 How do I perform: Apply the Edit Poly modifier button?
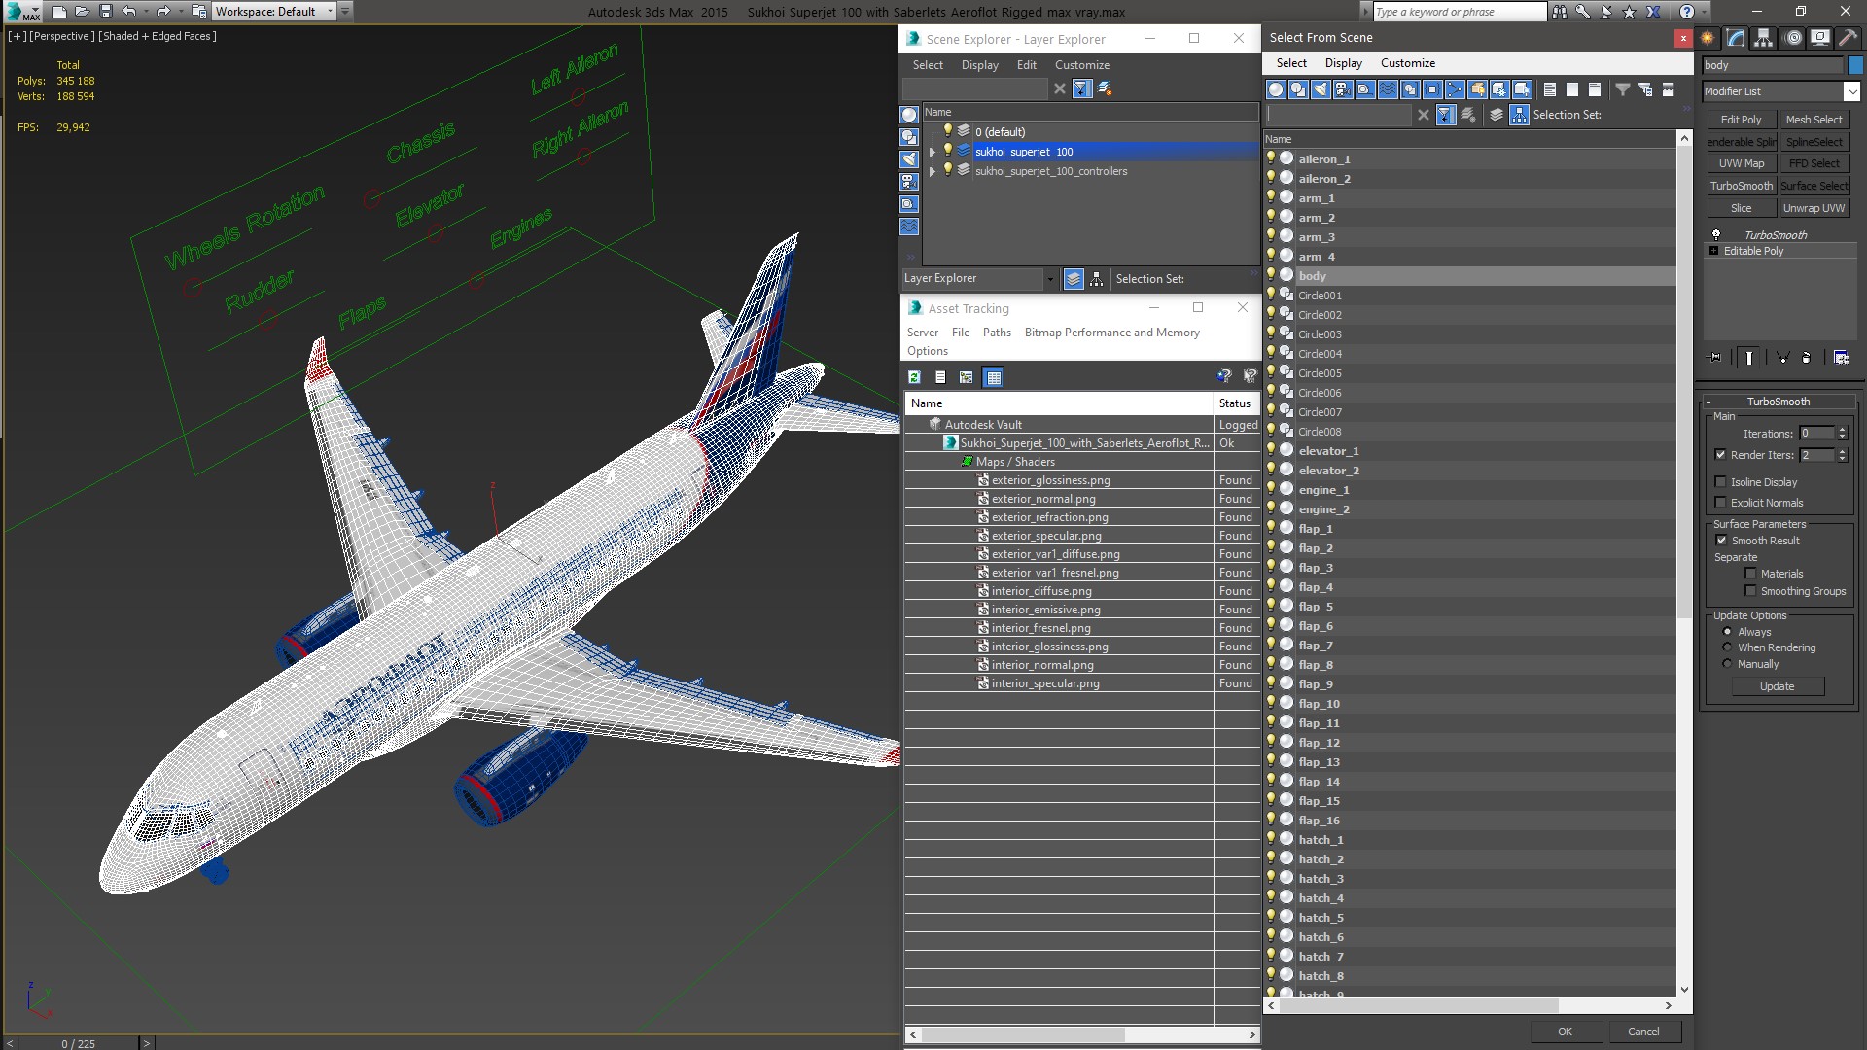1741,120
